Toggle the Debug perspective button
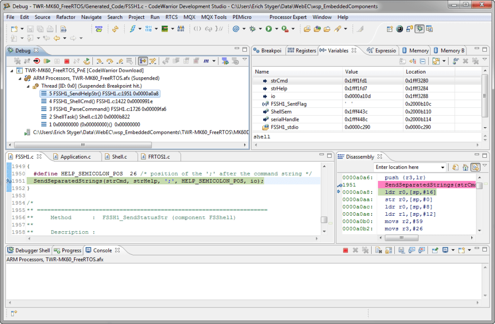Image resolution: width=495 pixels, height=324 pixels. (419, 29)
